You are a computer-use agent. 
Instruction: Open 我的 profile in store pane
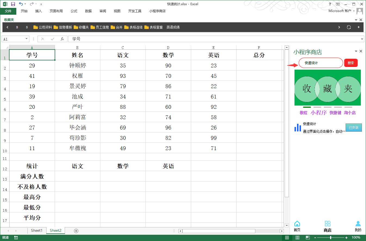click(358, 226)
